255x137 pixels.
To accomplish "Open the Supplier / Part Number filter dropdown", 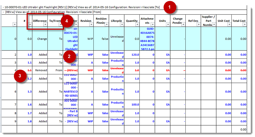I will pyautogui.click(x=214, y=24).
